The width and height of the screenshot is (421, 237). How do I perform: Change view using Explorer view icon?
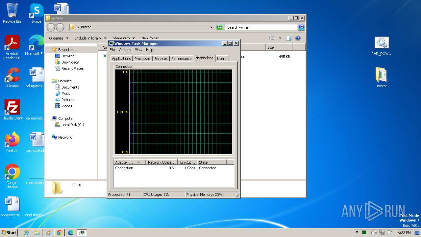272,38
